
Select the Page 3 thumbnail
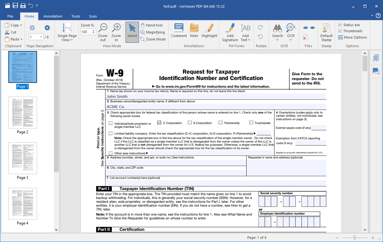point(23,158)
